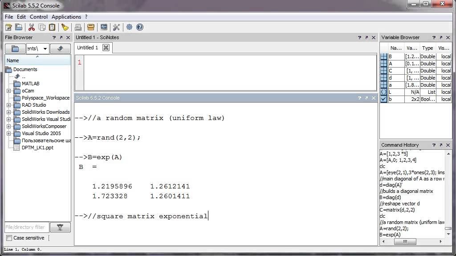Click Variable Browser help icon
The width and height of the screenshot is (456, 256).
pyautogui.click(x=434, y=37)
